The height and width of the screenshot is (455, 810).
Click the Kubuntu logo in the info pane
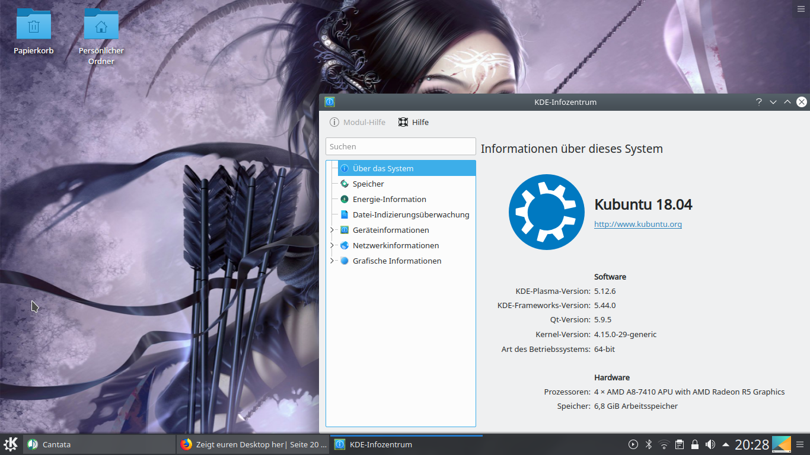pyautogui.click(x=546, y=212)
